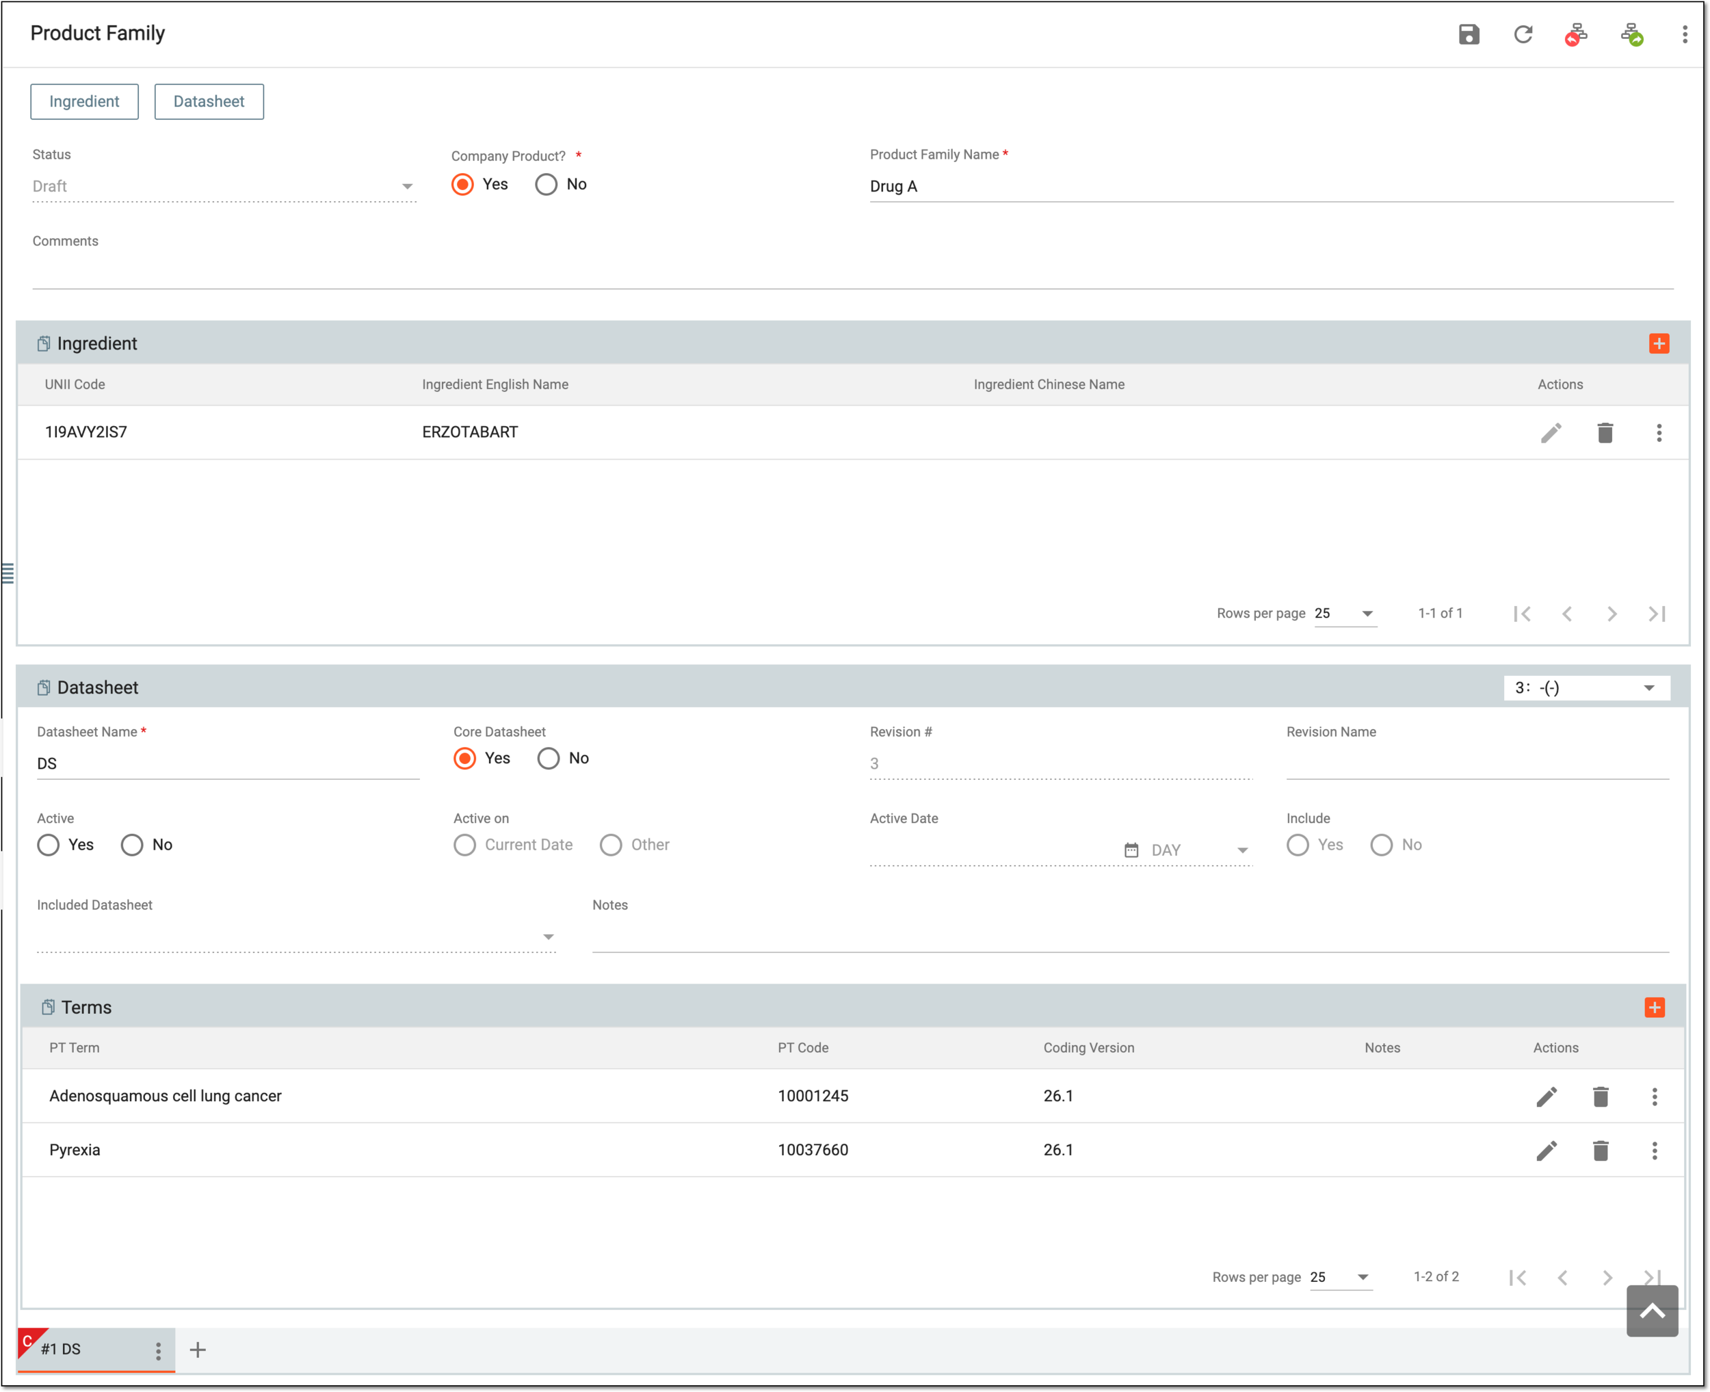Click the refresh icon in header
The image size is (1710, 1392).
pyautogui.click(x=1523, y=34)
